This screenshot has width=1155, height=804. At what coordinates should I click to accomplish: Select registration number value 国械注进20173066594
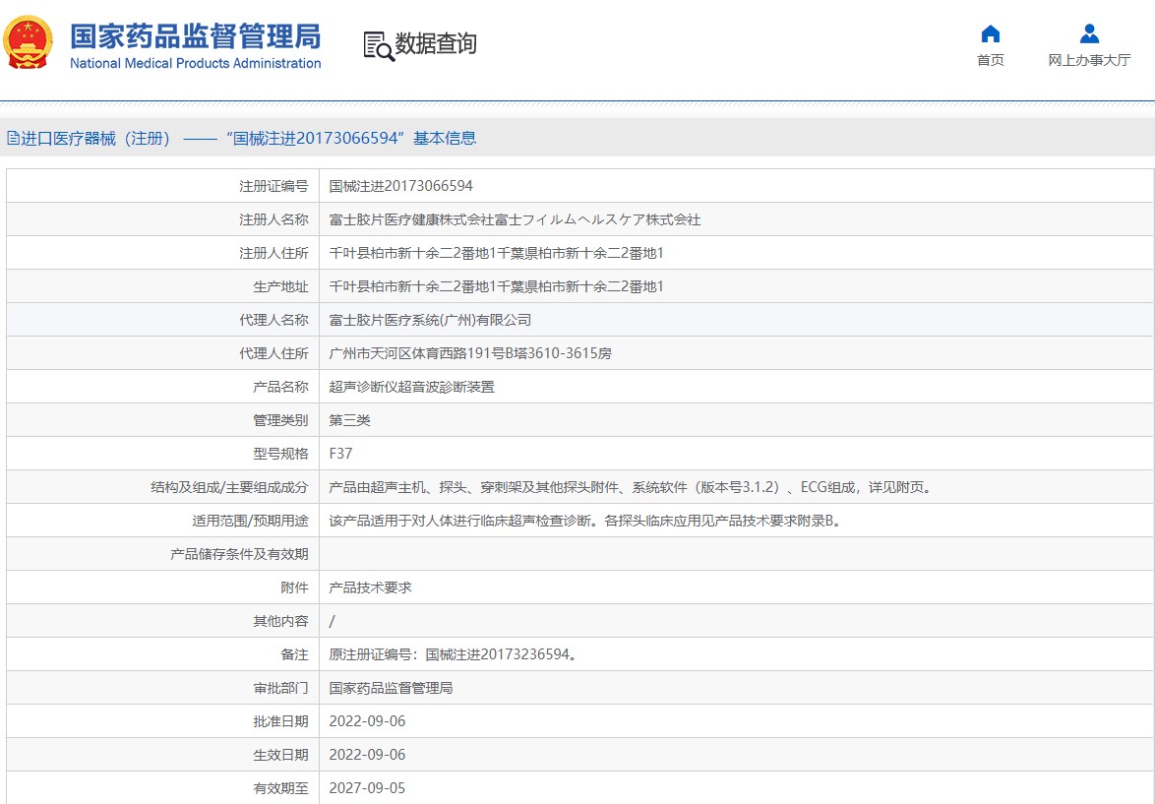click(400, 186)
